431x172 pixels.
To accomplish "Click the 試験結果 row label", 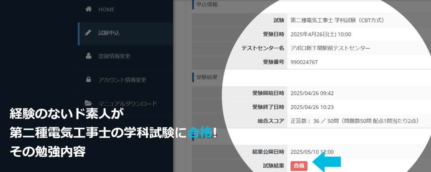I will 274,166.
